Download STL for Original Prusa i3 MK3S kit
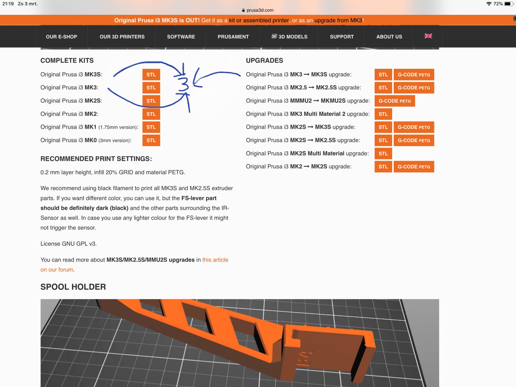 tap(151, 75)
